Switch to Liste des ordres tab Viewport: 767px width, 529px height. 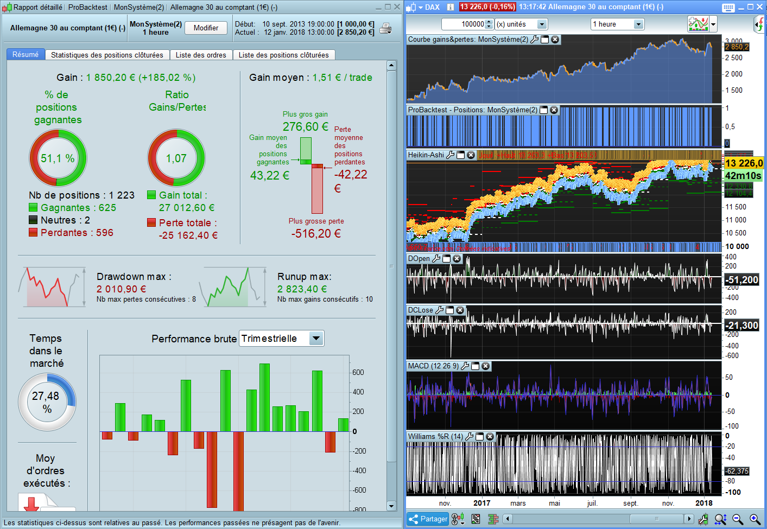tap(201, 55)
